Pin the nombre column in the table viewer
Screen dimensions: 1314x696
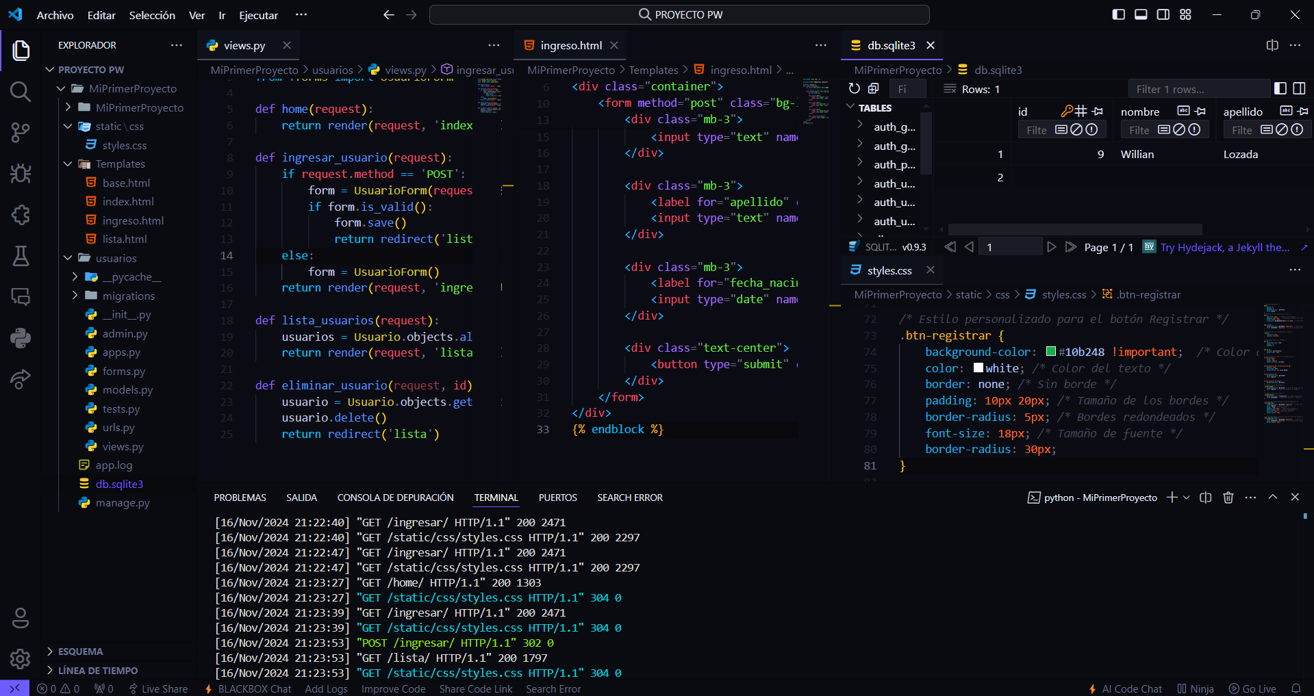[1200, 111]
